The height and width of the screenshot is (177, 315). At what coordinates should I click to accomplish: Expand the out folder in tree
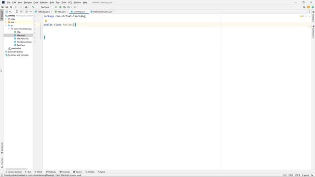[x=6, y=22]
